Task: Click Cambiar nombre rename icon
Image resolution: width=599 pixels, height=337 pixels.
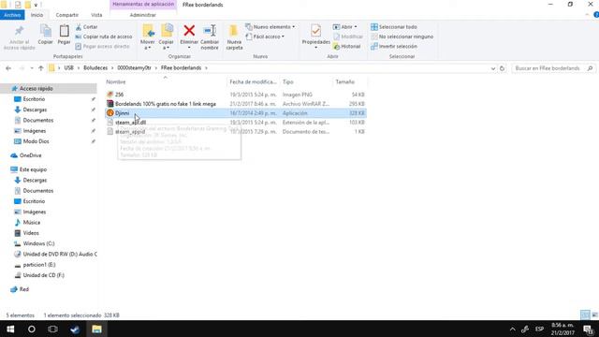Action: click(x=210, y=31)
